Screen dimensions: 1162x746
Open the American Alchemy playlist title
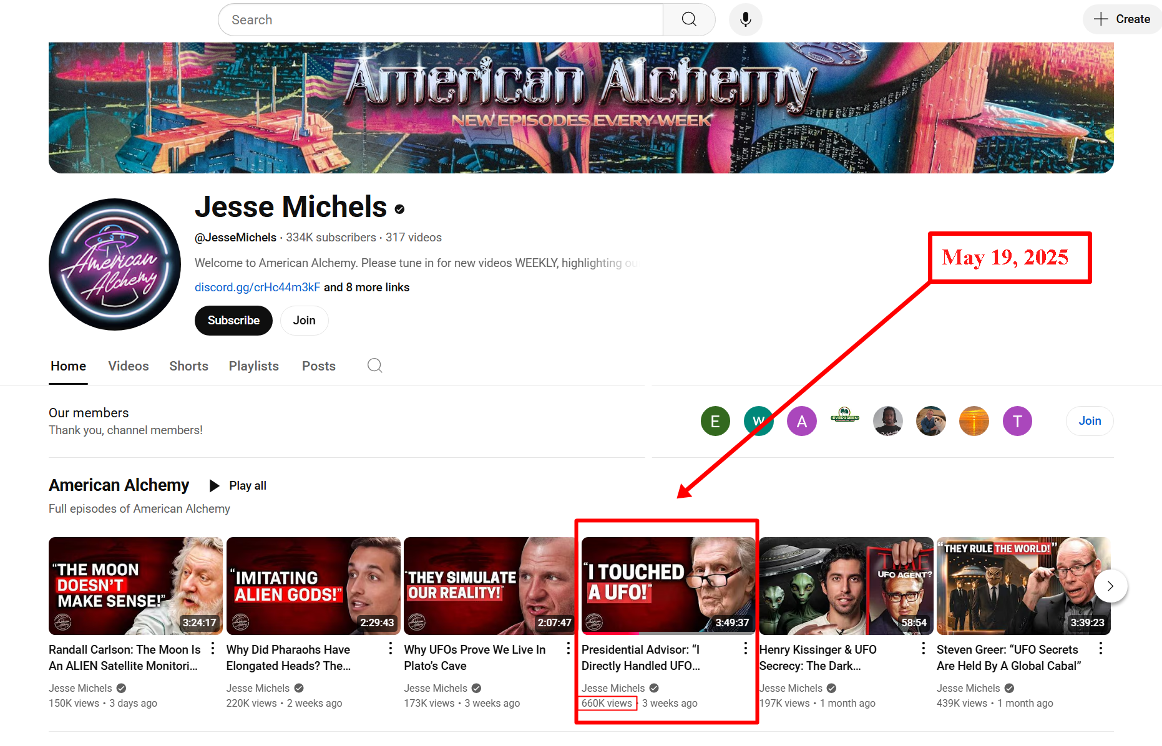point(119,485)
